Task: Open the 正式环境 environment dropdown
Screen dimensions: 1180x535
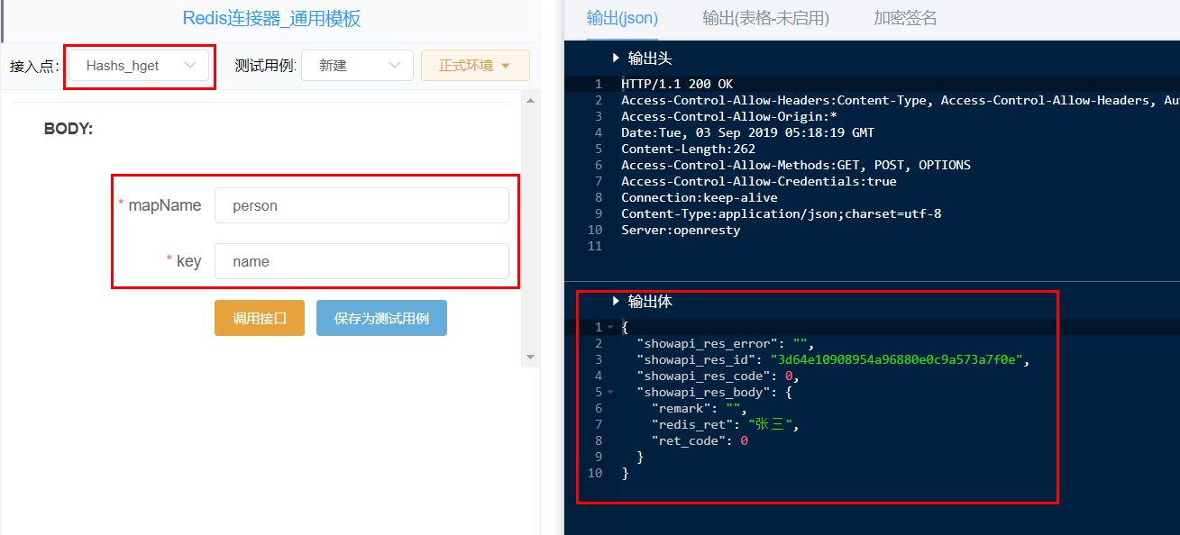Action: point(475,66)
